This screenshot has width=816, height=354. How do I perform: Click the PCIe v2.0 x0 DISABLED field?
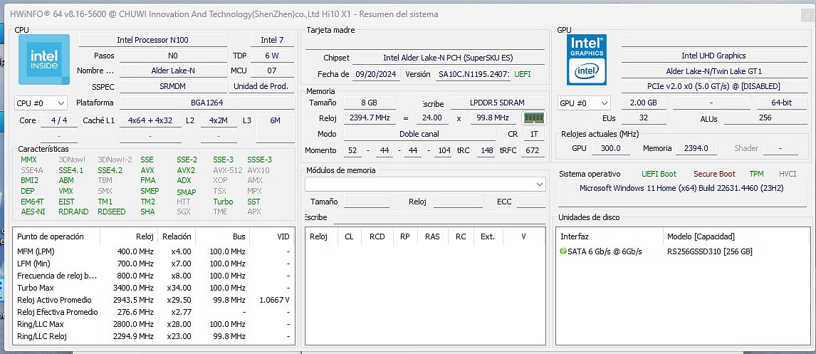pos(713,86)
